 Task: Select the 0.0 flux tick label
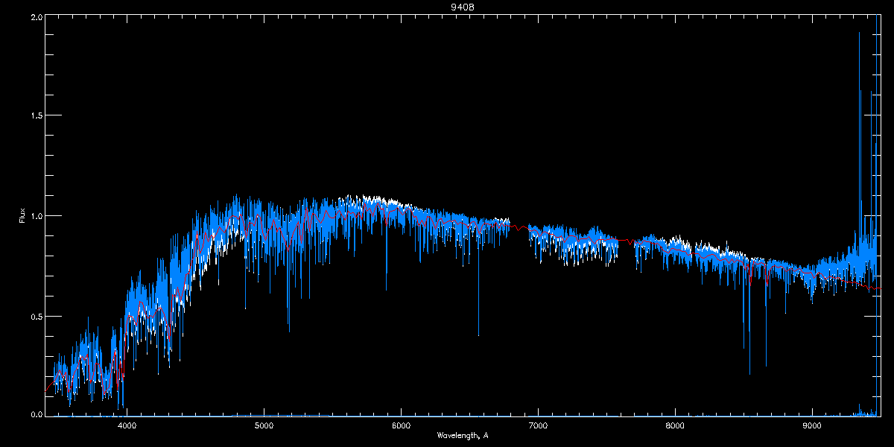tap(35, 415)
